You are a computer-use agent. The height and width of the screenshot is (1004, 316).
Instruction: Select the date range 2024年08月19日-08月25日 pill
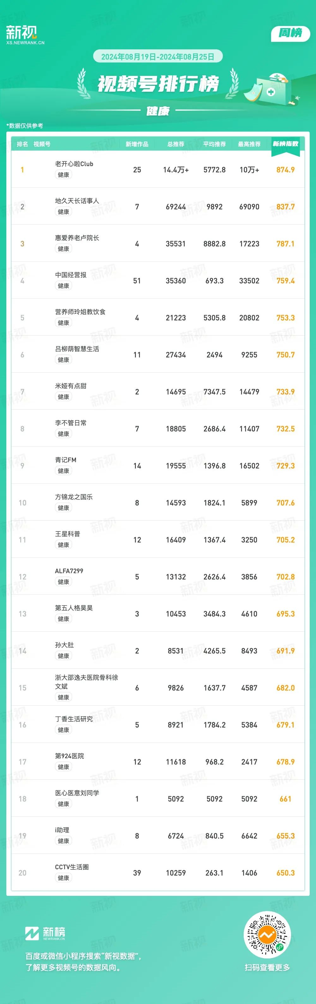coord(158,57)
